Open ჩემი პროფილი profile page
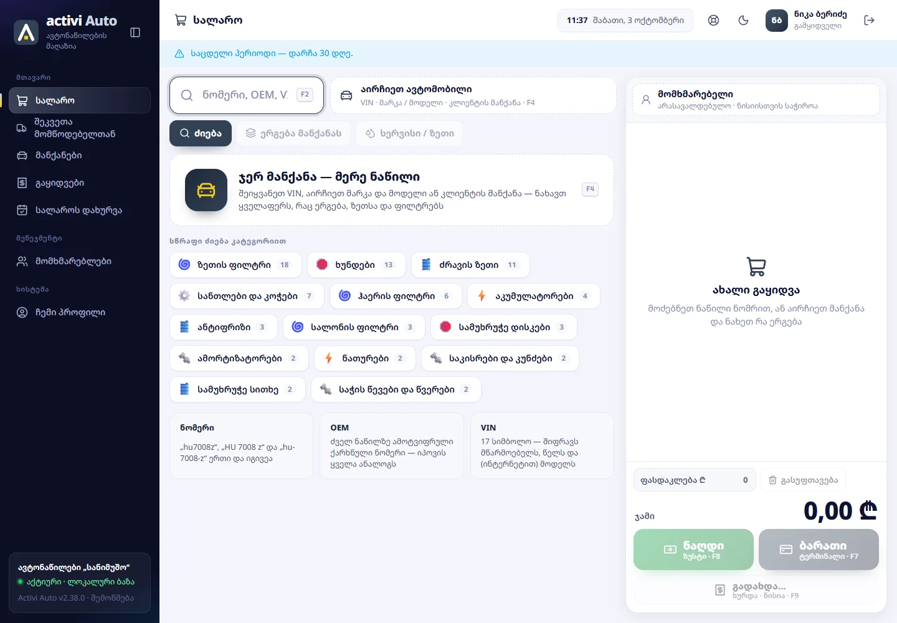Viewport: 897px width, 623px height. [x=80, y=312]
